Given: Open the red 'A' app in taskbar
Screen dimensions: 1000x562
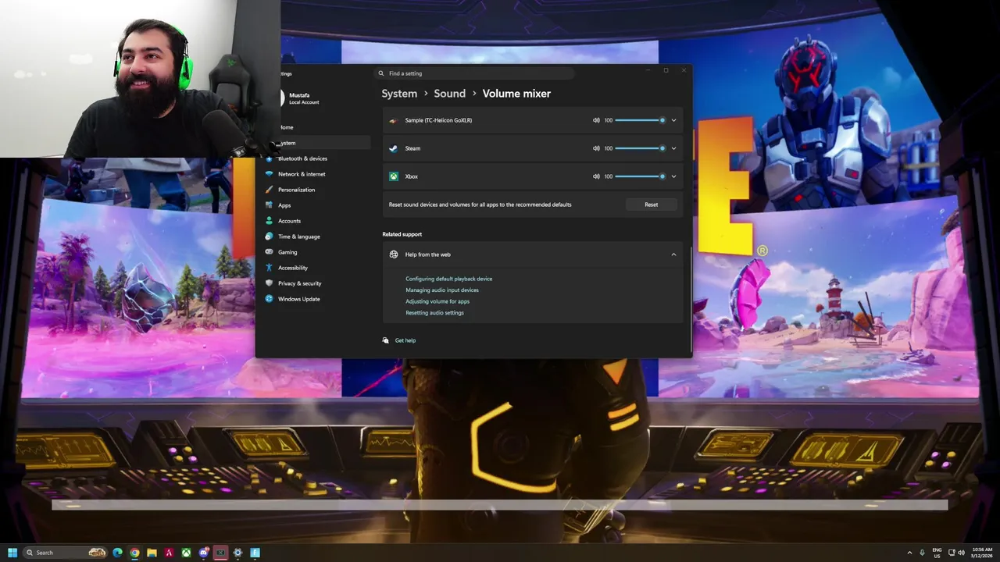Looking at the screenshot, I should [x=169, y=553].
